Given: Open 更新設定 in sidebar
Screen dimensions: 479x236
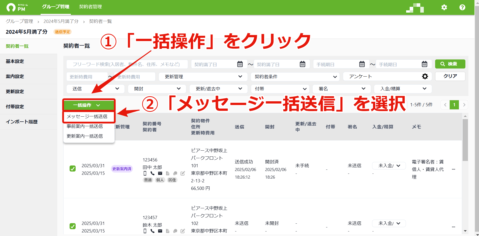Looking at the screenshot, I should pyautogui.click(x=28, y=91).
